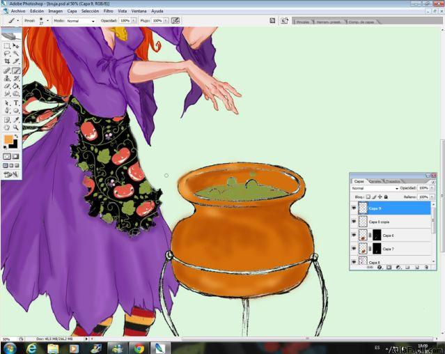The image size is (445, 354).
Task: Select Full Screen with menu bar mode
Action: click(x=11, y=165)
